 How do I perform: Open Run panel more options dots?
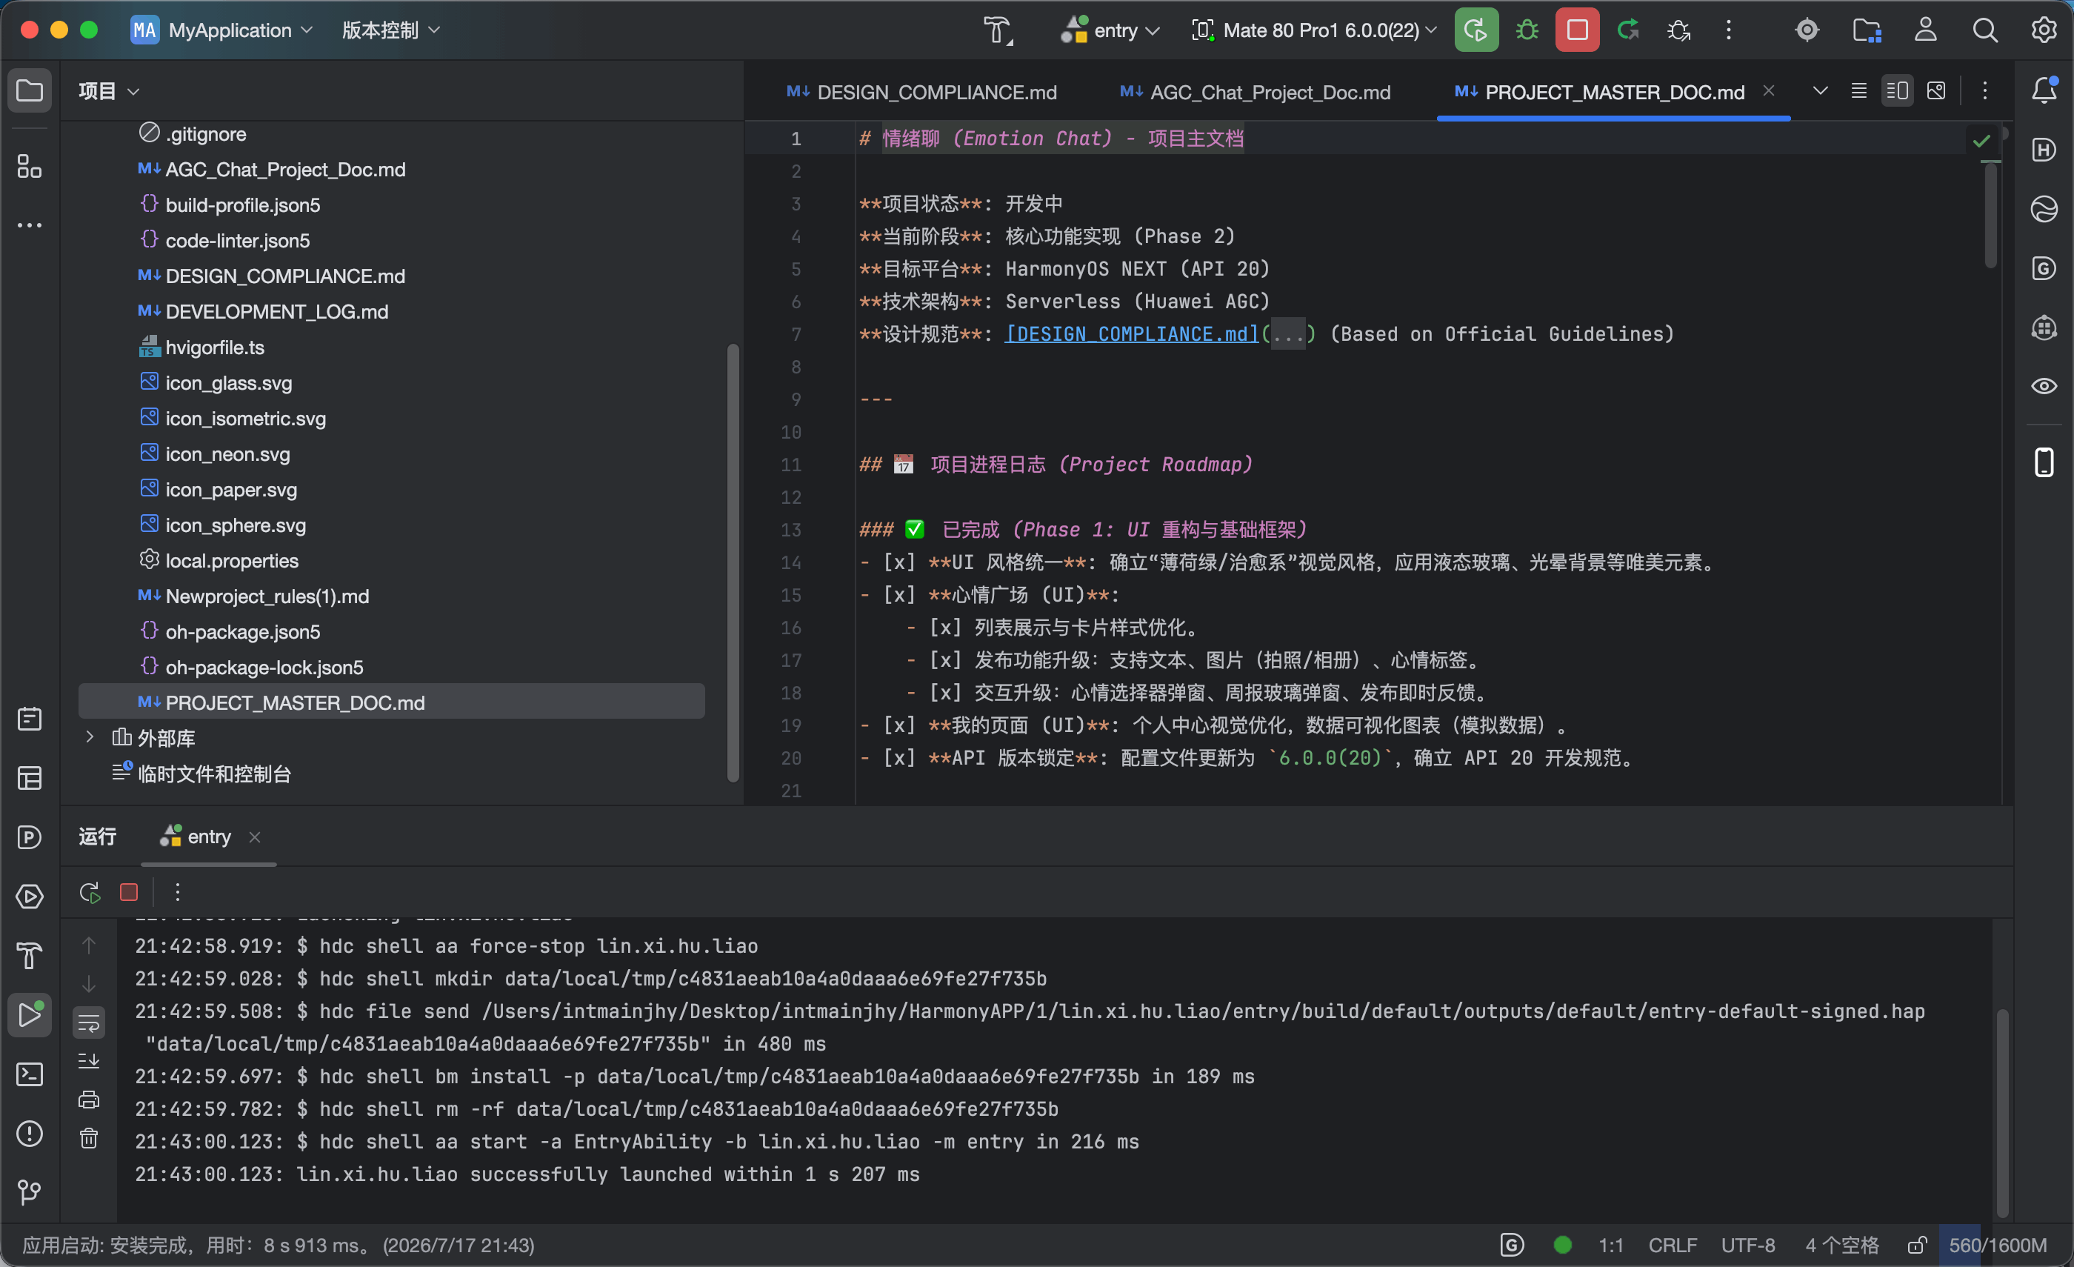[178, 892]
